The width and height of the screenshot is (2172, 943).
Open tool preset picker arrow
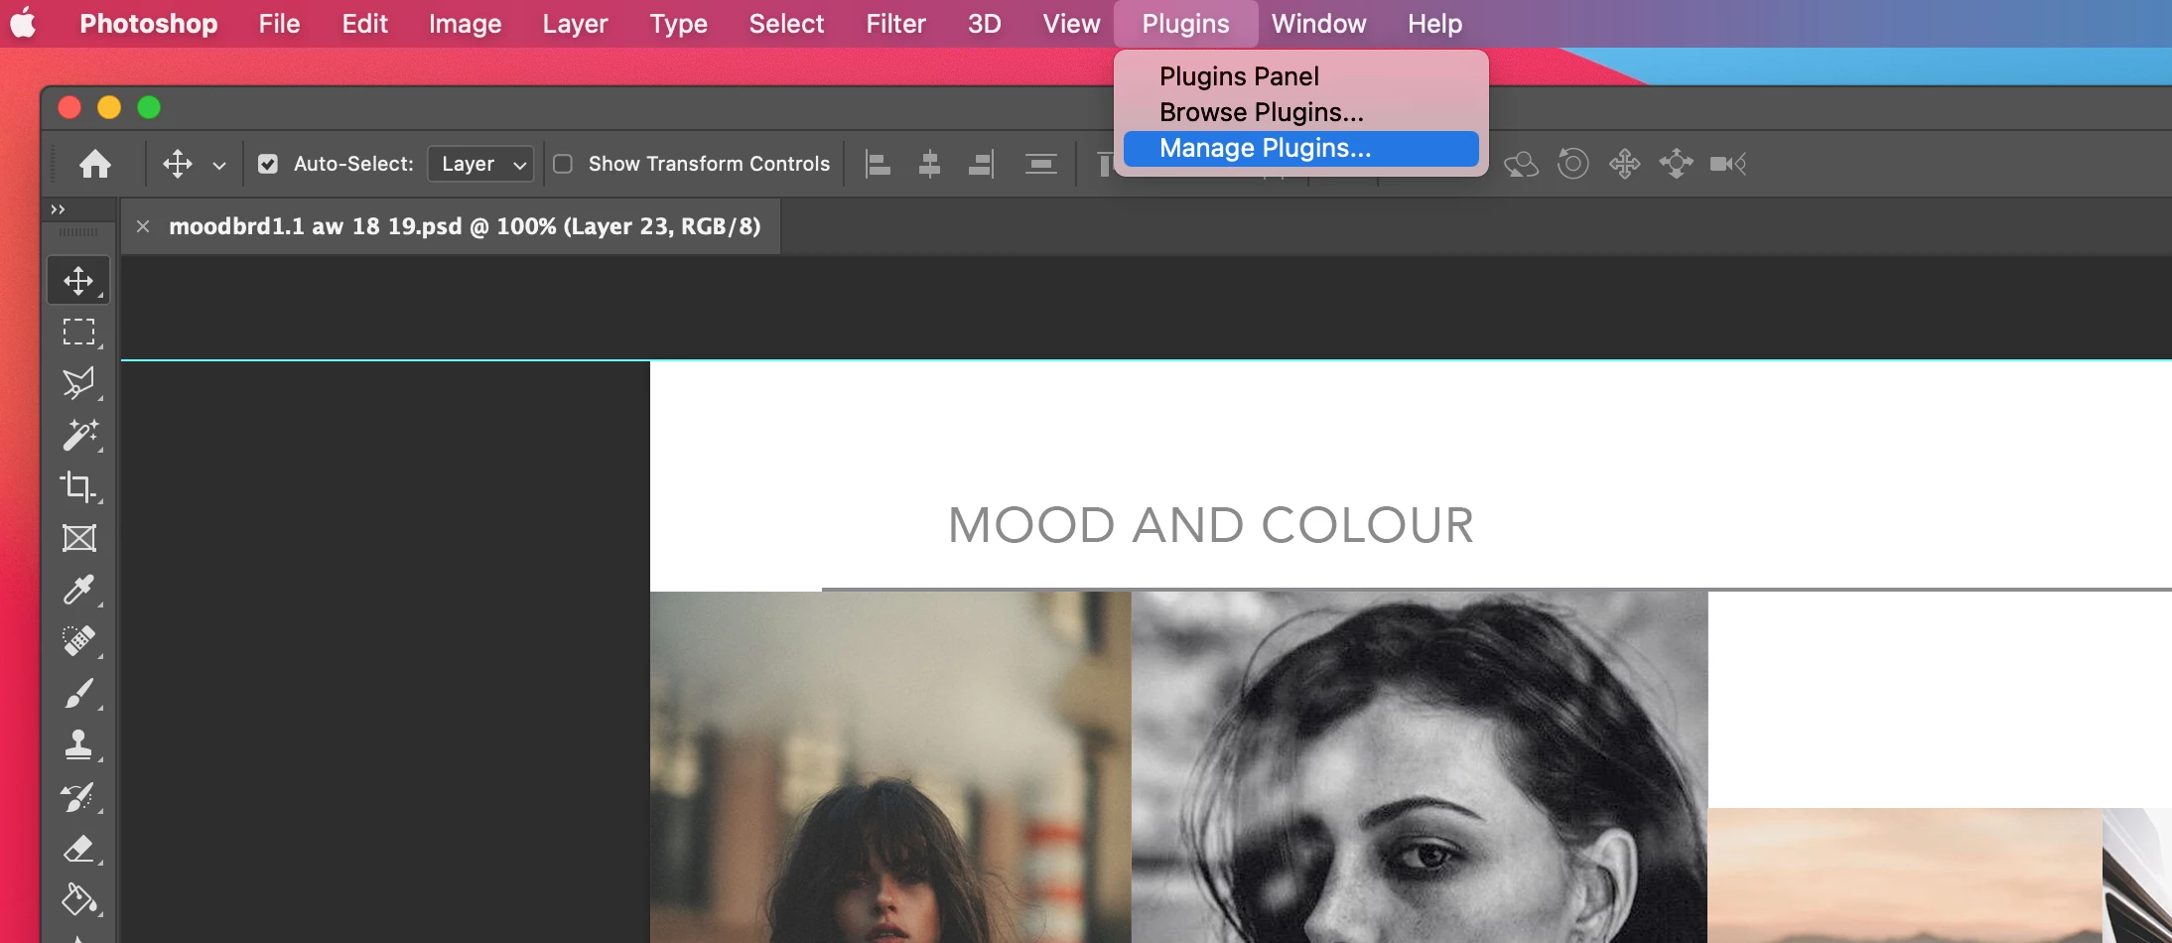tap(219, 165)
